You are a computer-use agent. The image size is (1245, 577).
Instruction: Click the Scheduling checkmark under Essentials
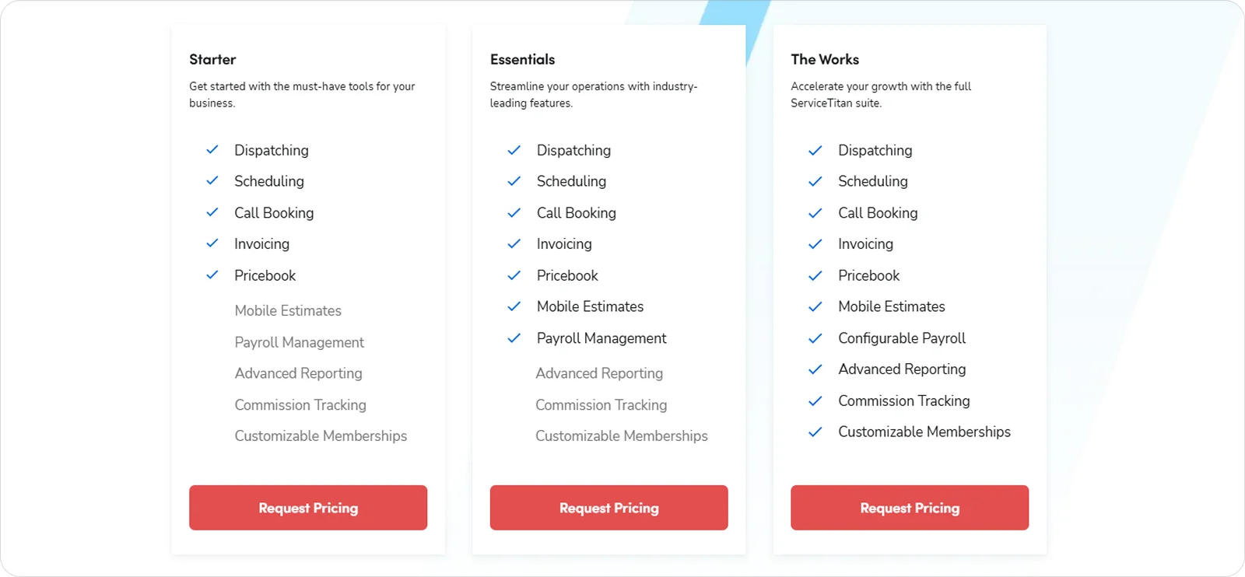tap(514, 181)
